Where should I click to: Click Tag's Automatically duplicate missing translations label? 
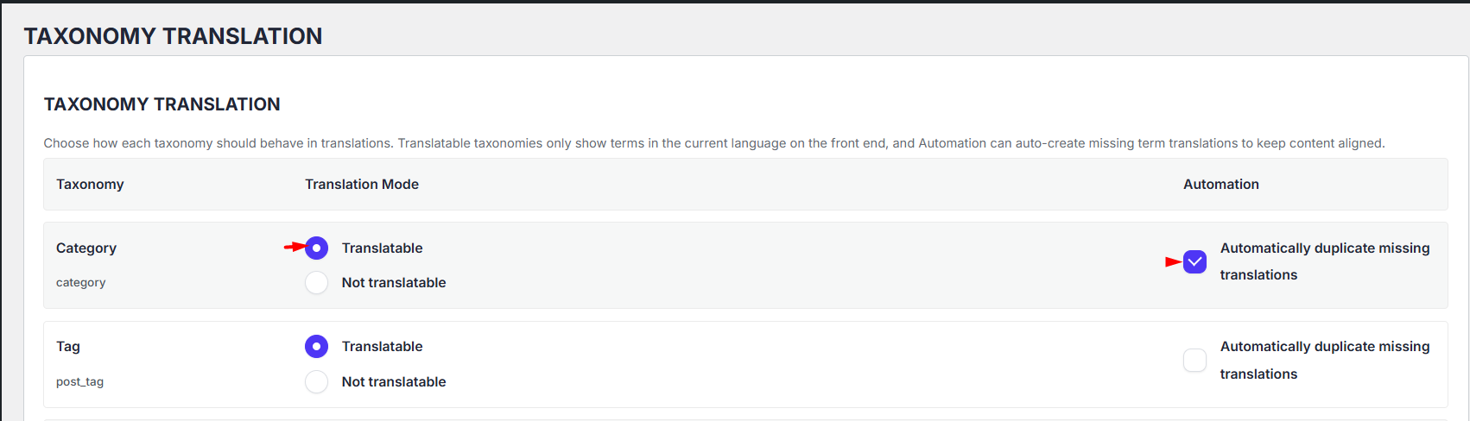click(1325, 360)
